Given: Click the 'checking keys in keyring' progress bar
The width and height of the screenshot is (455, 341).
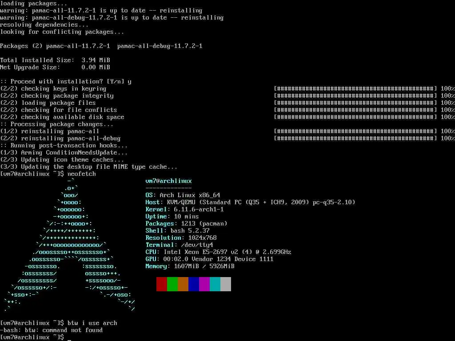Looking at the screenshot, I should 355,88.
